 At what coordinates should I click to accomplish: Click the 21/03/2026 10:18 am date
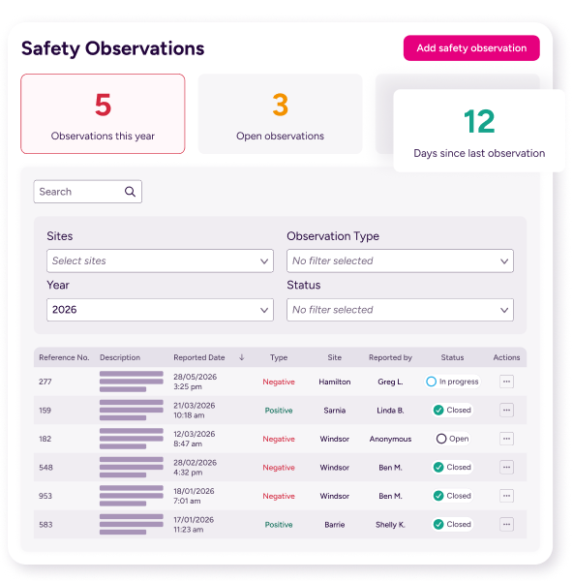[x=195, y=411]
